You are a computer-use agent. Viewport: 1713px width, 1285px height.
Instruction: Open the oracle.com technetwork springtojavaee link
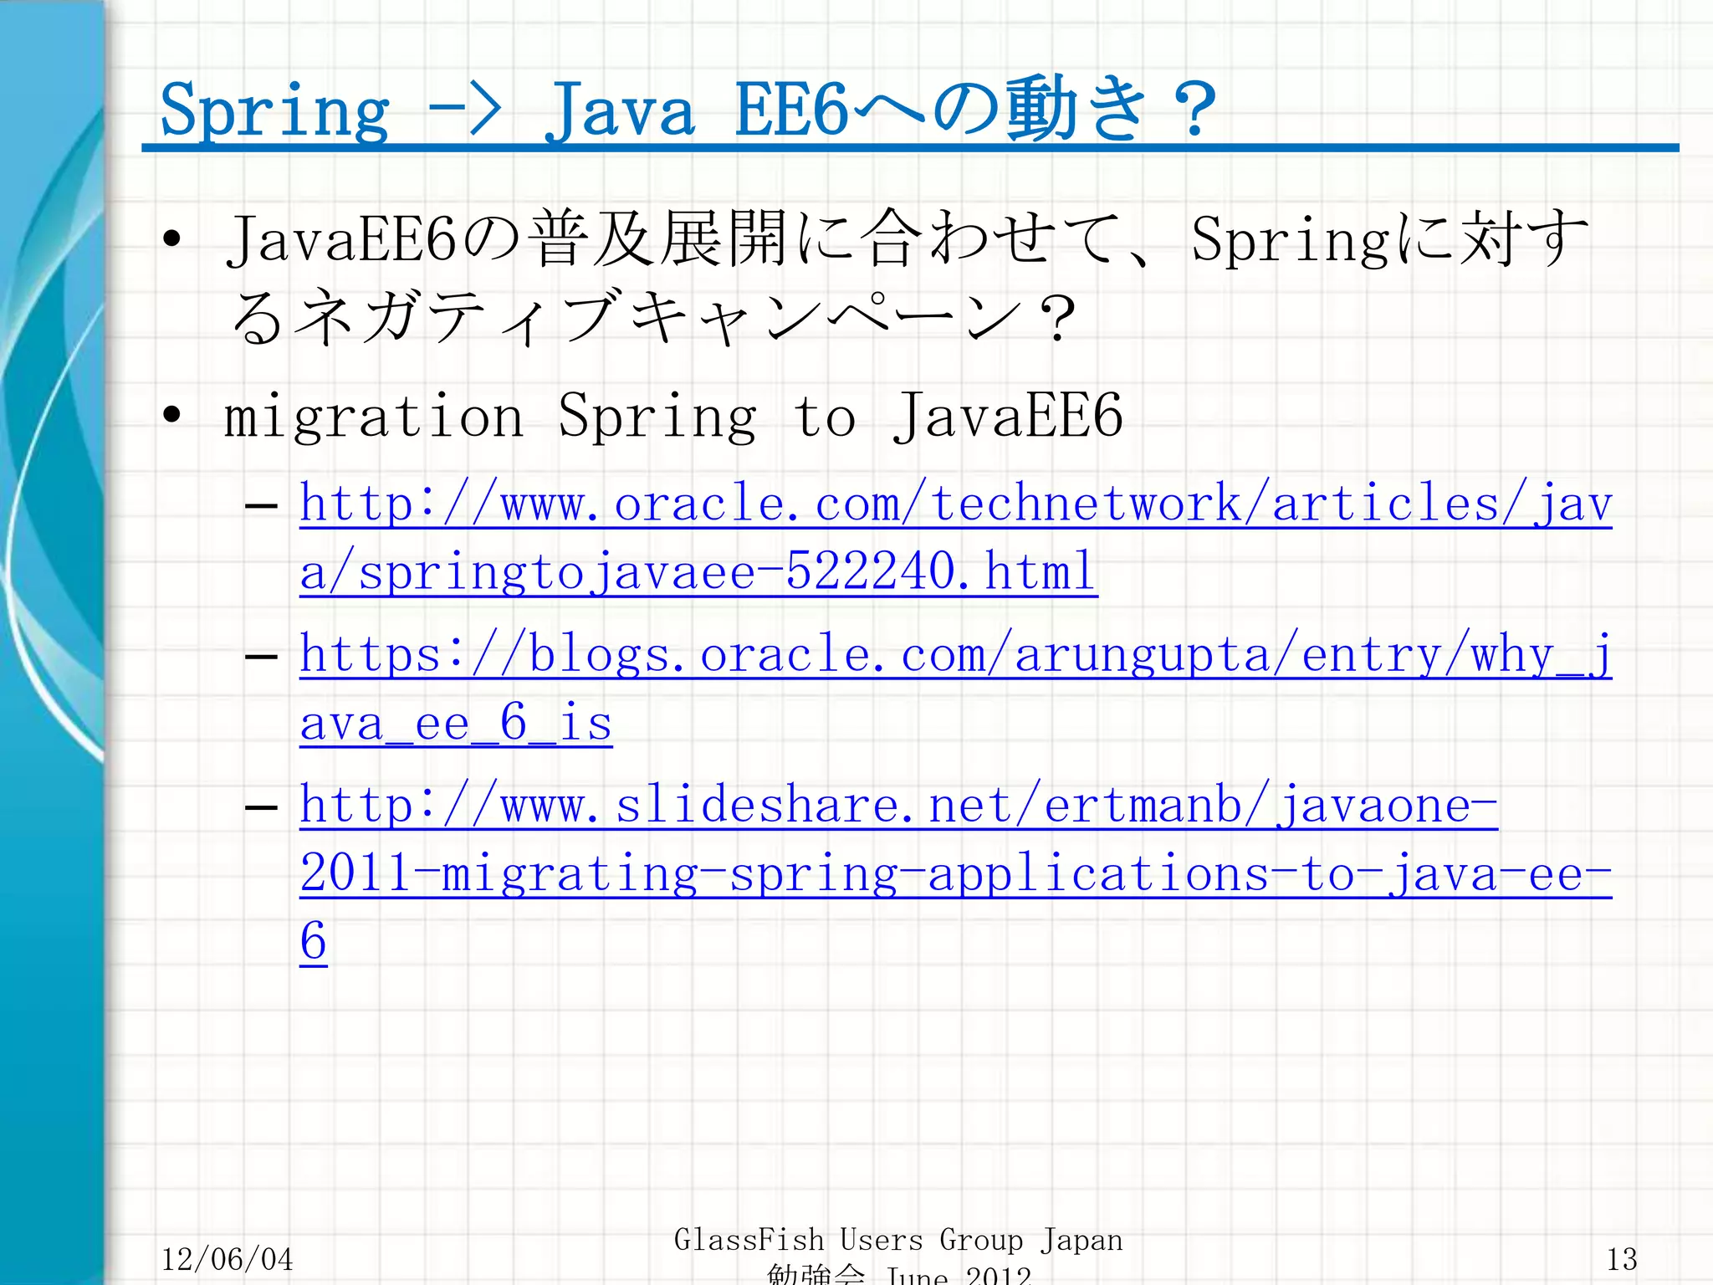[x=956, y=537]
